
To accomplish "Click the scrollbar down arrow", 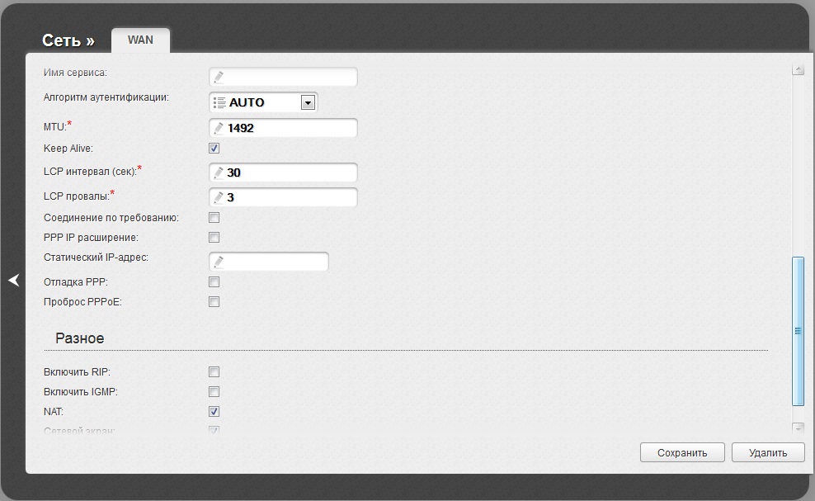I will click(798, 428).
